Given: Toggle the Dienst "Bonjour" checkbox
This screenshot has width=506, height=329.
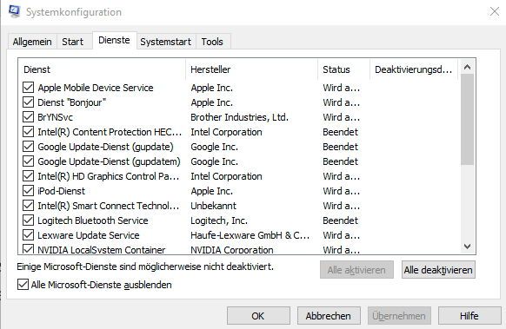Looking at the screenshot, I should (x=28, y=102).
